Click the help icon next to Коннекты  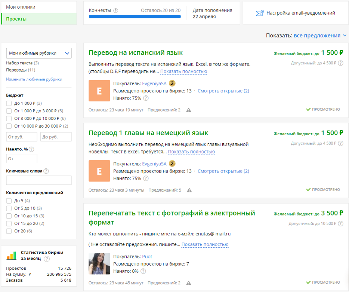pos(116,10)
